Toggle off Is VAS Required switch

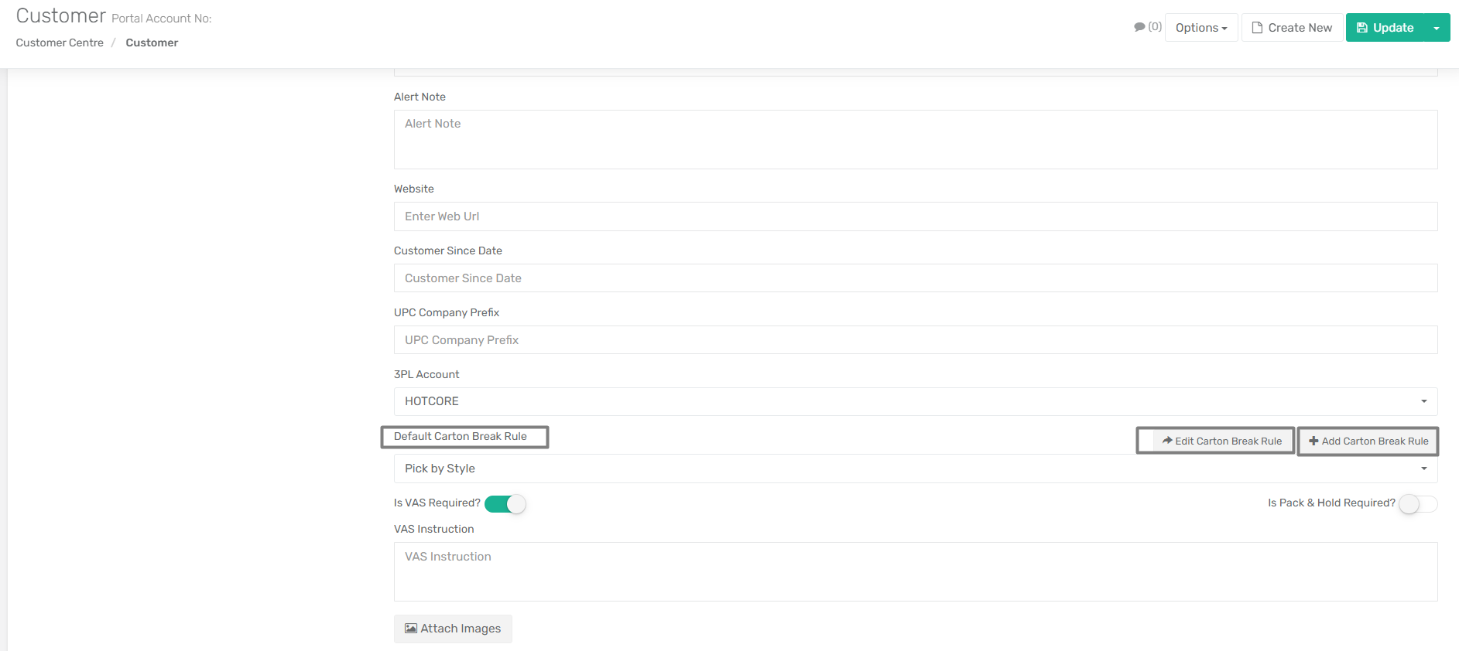click(505, 504)
